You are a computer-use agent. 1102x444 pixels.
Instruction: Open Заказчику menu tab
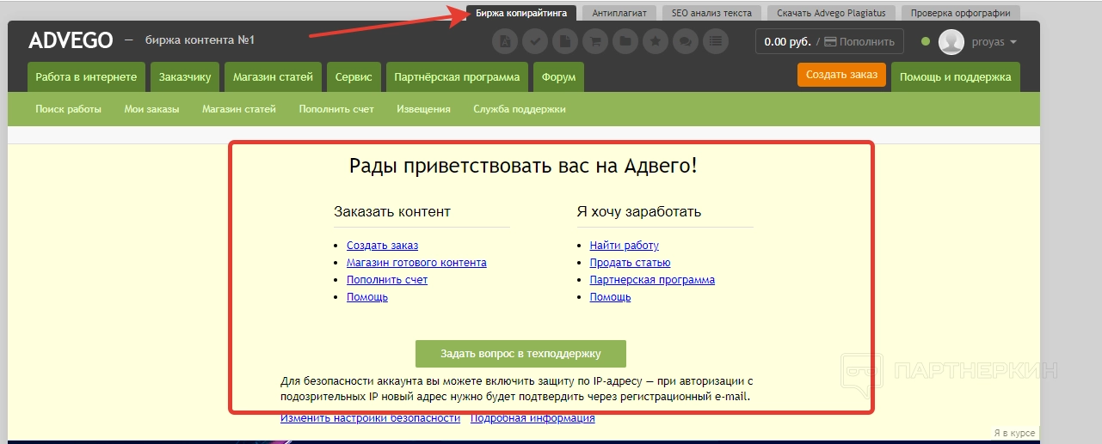[x=185, y=76]
